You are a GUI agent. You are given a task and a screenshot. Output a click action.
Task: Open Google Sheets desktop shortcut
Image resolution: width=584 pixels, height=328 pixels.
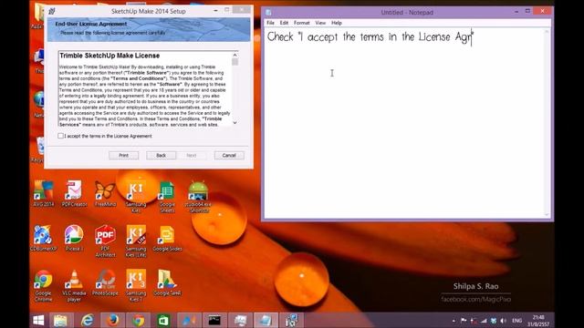click(x=167, y=197)
